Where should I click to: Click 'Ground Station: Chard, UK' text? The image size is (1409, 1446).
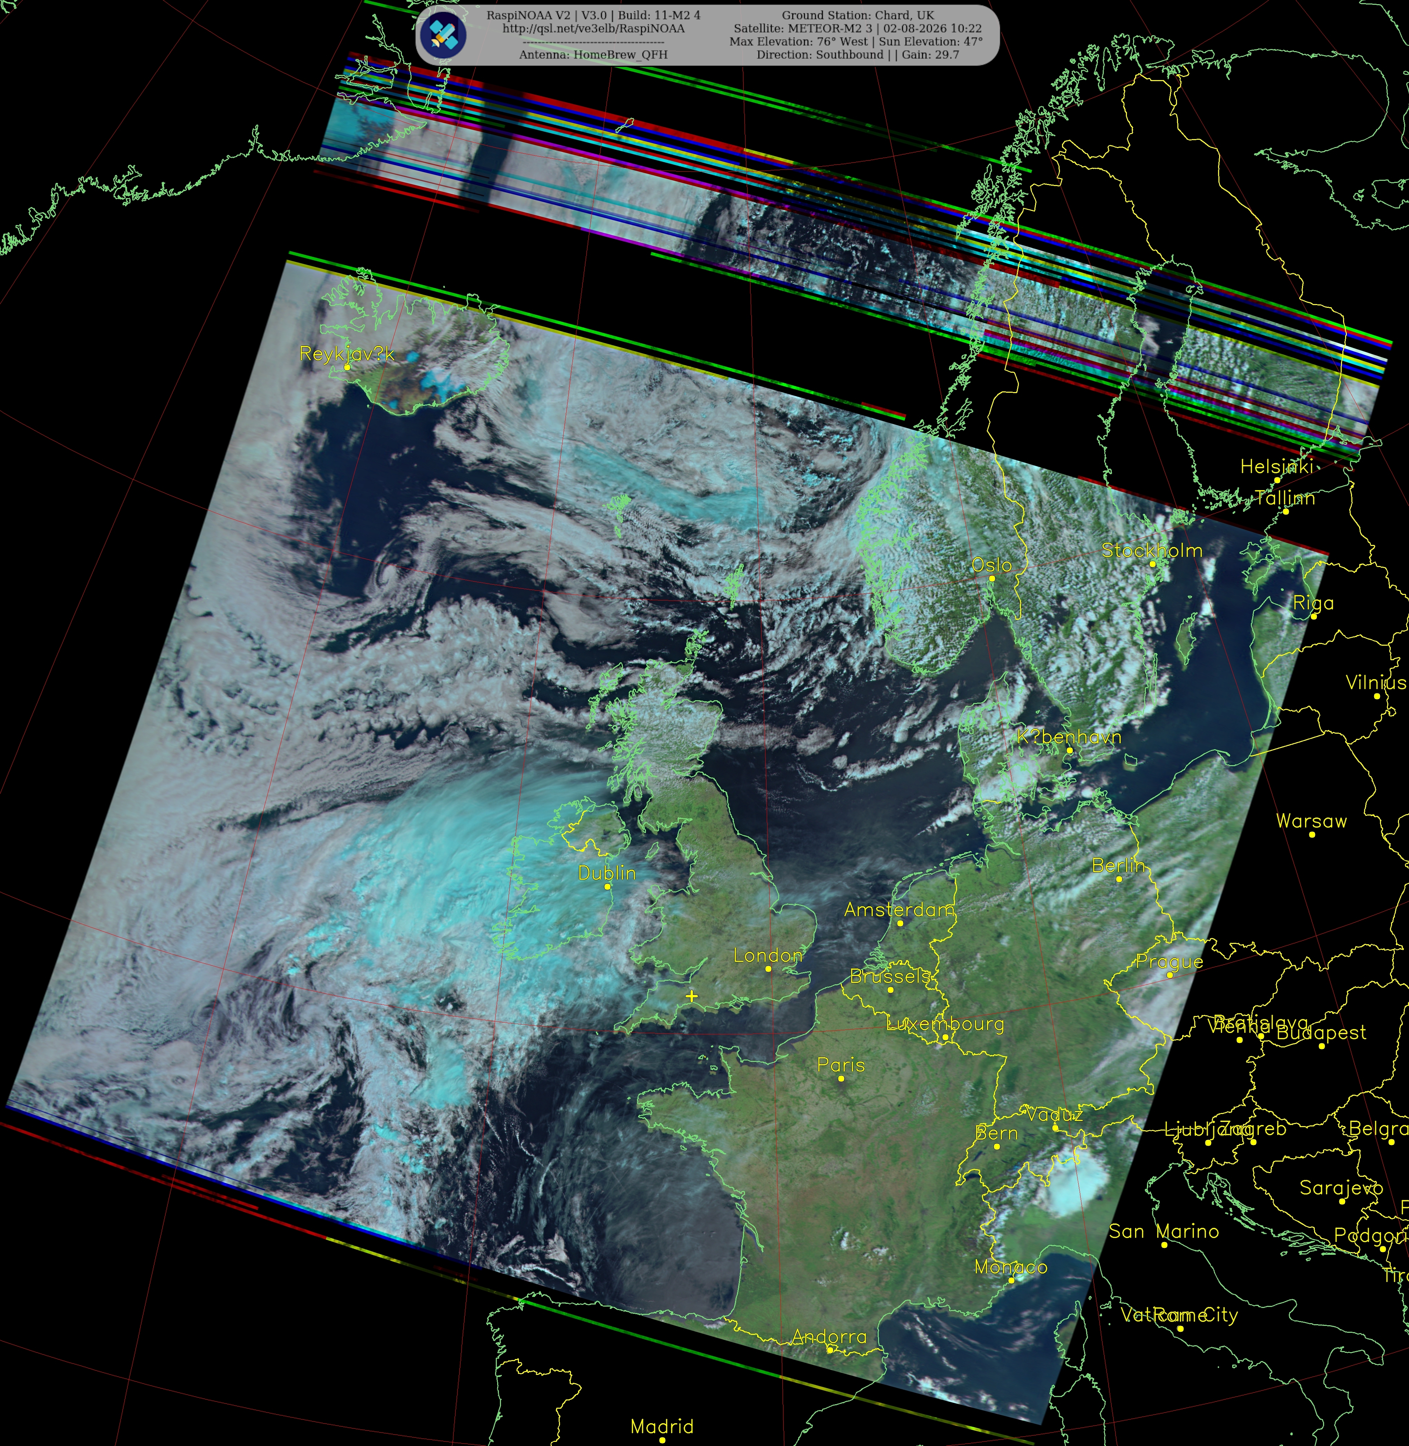pos(858,15)
